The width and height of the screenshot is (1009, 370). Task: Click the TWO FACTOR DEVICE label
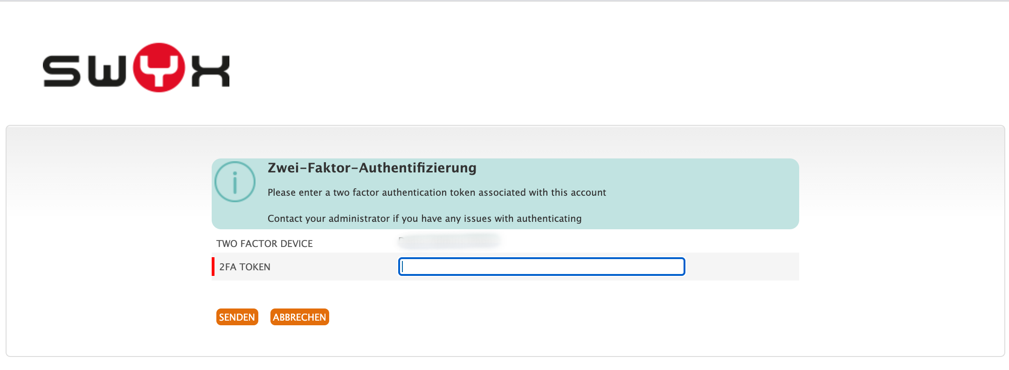[264, 244]
